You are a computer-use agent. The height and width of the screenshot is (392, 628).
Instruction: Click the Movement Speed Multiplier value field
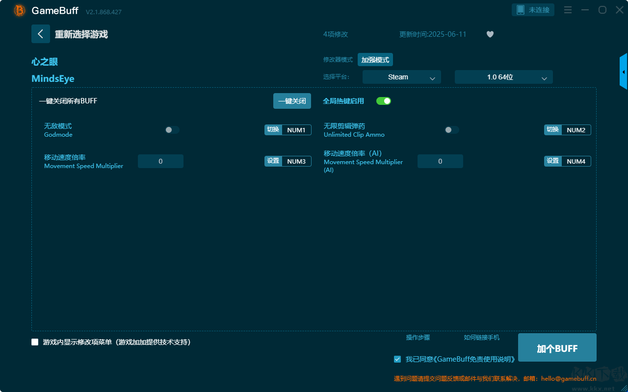[x=160, y=161]
